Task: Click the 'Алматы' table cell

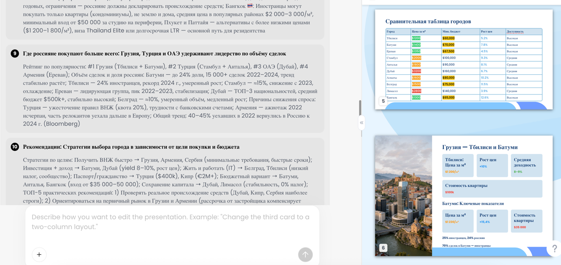Action: (398, 77)
